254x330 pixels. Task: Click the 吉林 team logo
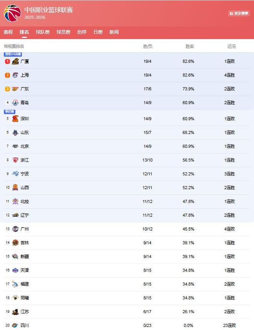pyautogui.click(x=15, y=243)
